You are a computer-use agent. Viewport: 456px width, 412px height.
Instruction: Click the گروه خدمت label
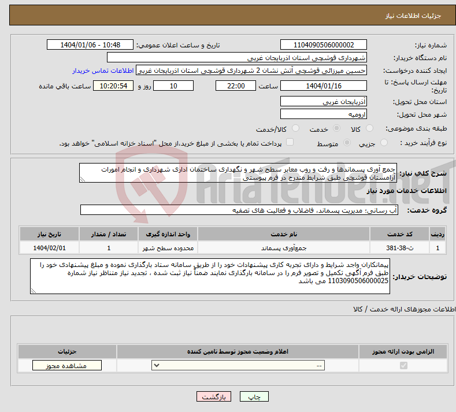pos(427,210)
